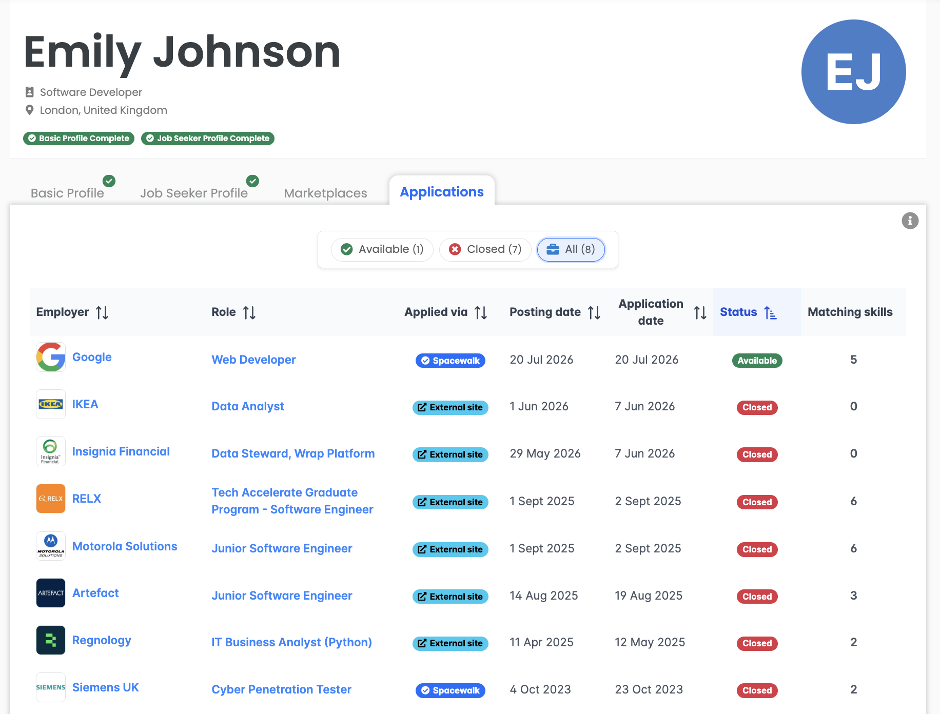The height and width of the screenshot is (714, 940).
Task: Open the Artefact employer link
Action: (x=95, y=593)
